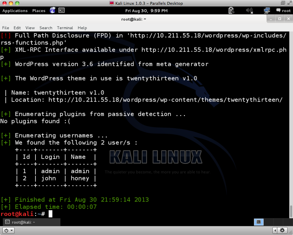Enter Parallels full screen arrows icon
The image size is (293, 235).
(x=289, y=3)
